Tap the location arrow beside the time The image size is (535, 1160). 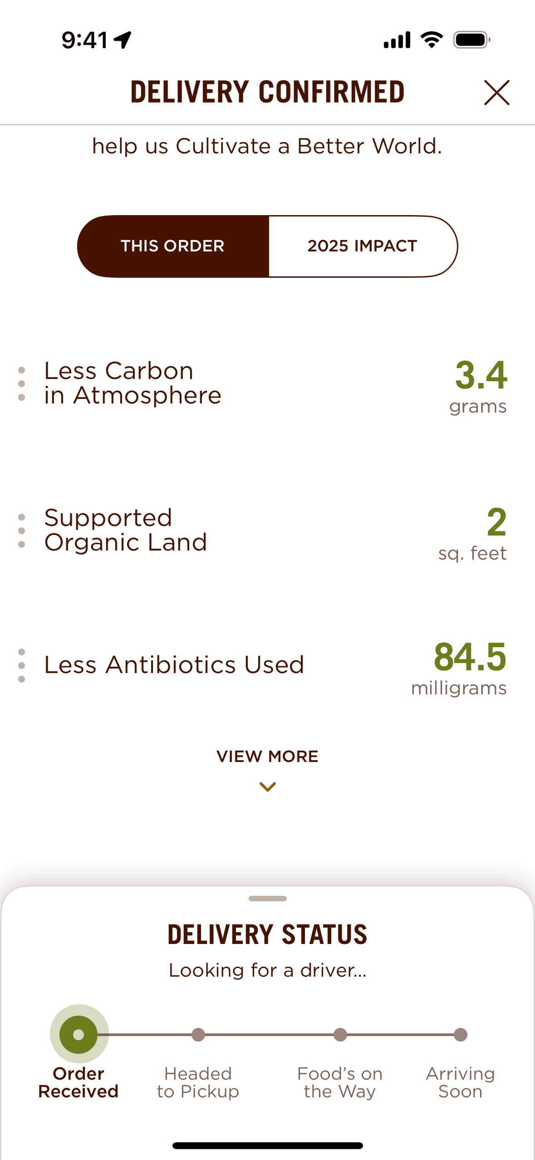(123, 40)
